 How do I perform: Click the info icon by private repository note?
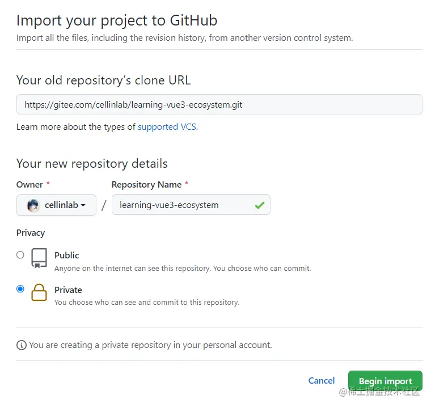tap(22, 345)
